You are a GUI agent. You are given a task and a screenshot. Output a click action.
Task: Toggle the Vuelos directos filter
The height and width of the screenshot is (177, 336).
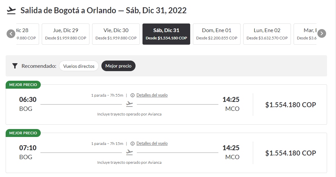point(79,66)
